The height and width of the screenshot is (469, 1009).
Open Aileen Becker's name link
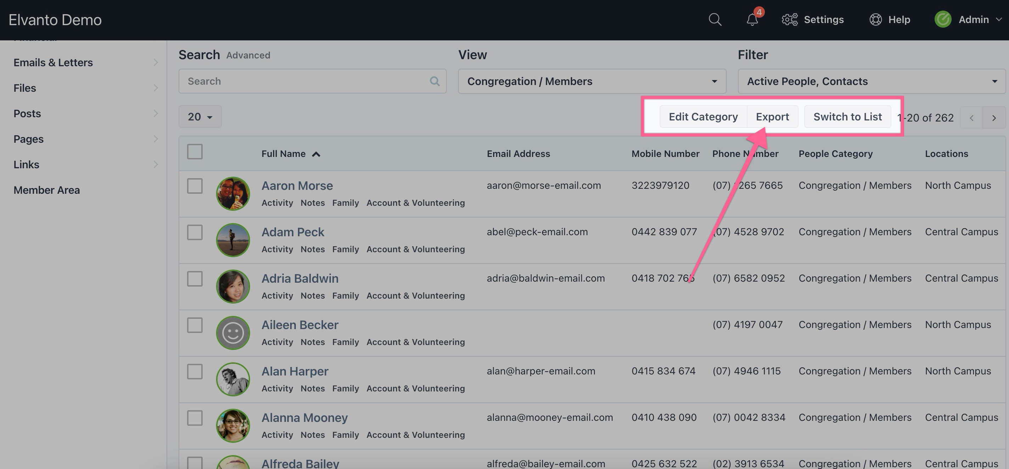[300, 324]
